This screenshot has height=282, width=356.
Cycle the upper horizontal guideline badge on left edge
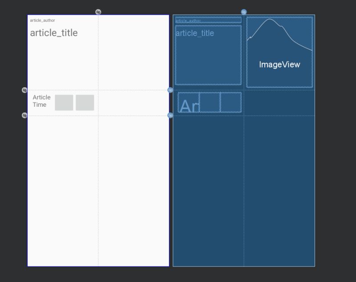25,89
